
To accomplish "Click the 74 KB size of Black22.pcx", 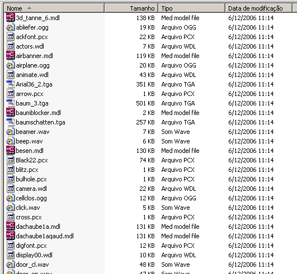I will coord(147,160).
